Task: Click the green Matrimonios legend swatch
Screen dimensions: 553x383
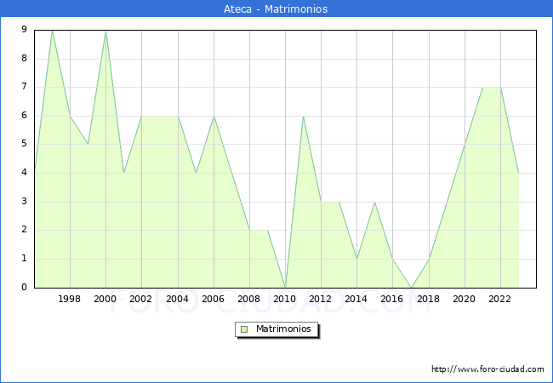Action: coord(244,329)
